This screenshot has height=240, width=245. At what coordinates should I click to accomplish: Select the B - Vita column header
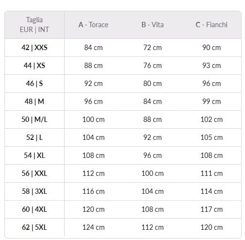[x=153, y=25]
